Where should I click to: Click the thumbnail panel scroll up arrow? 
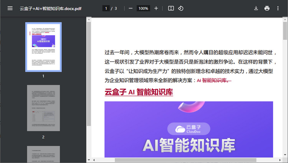89,20
